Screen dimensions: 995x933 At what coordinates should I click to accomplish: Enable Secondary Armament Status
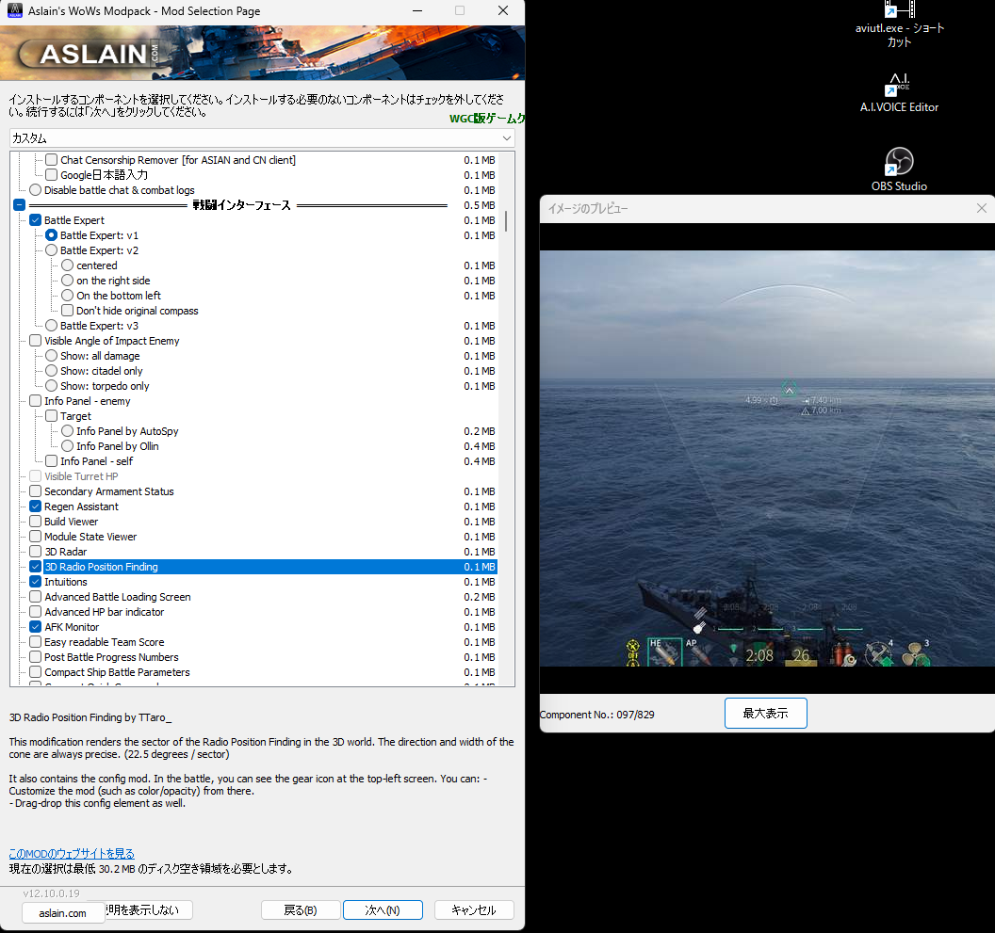[35, 491]
